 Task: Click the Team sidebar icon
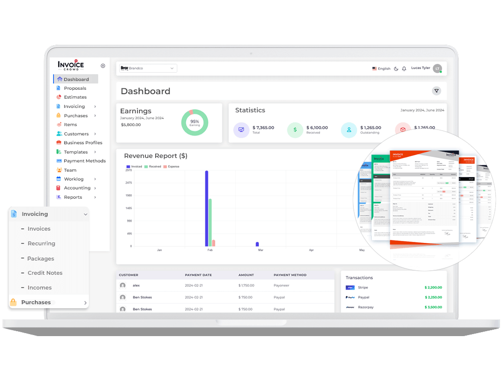[59, 170]
